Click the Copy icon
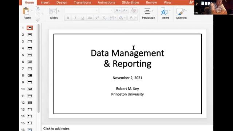Viewport: 233px width, 131px height. 38,14
